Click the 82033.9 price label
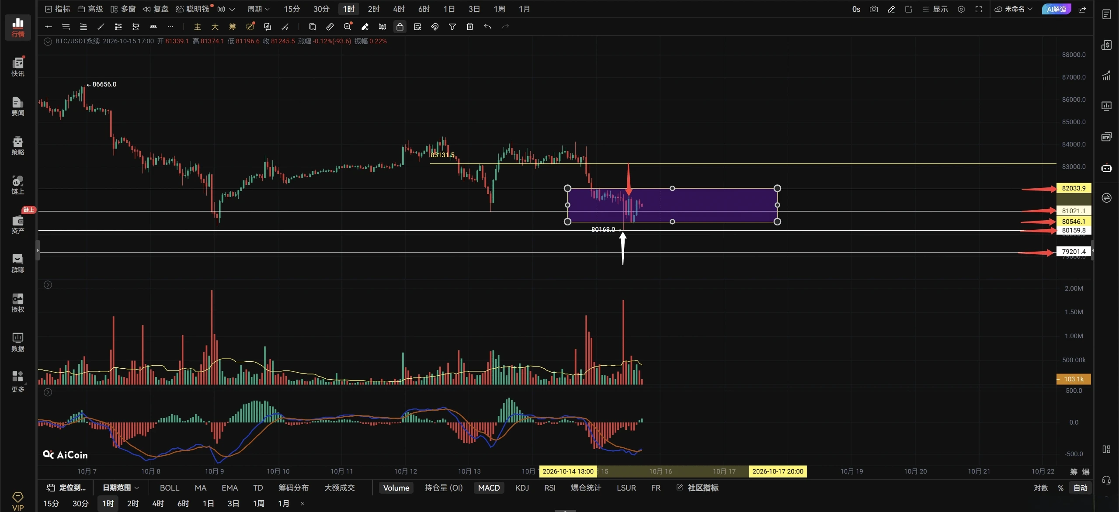This screenshot has height=512, width=1119. click(x=1074, y=188)
